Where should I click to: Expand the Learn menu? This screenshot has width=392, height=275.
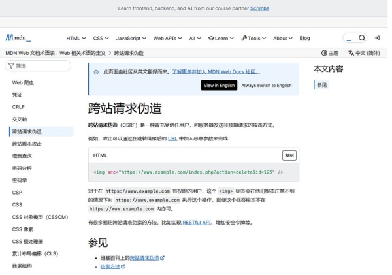point(221,39)
